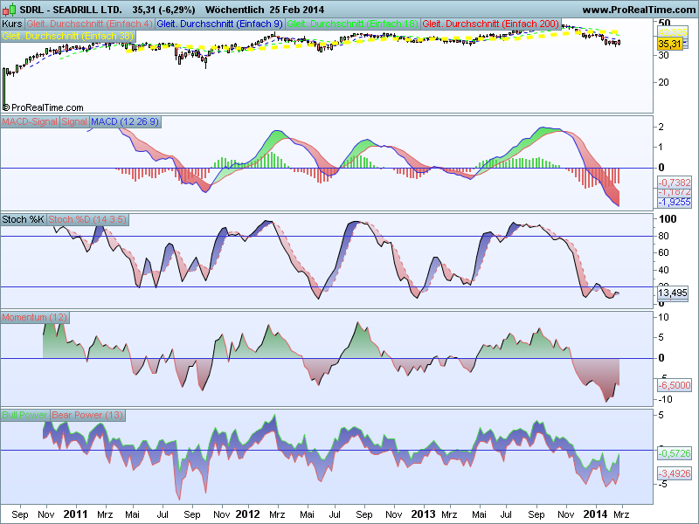Screen dimensions: 699x524
Task: Click the yellow 42,325 moving average tag
Action: pyautogui.click(x=673, y=32)
